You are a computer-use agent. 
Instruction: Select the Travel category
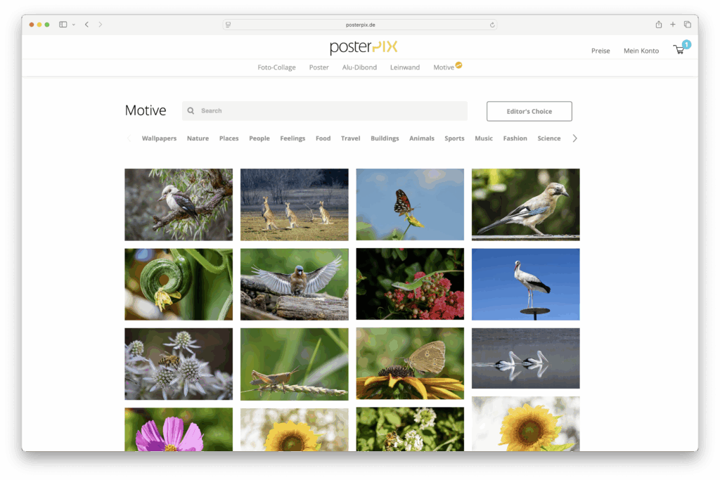(350, 138)
